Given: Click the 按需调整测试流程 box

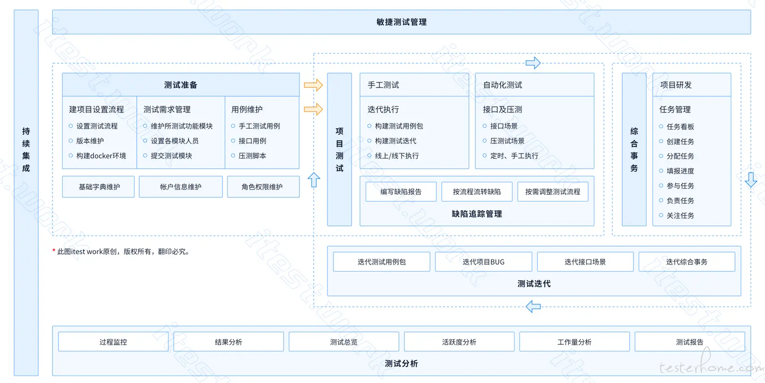Looking at the screenshot, I should (553, 192).
